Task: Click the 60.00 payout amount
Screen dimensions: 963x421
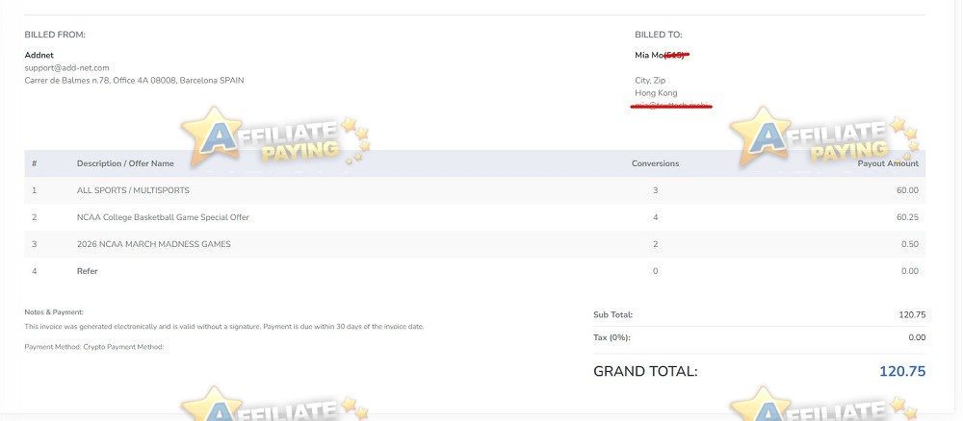Action: click(x=908, y=190)
